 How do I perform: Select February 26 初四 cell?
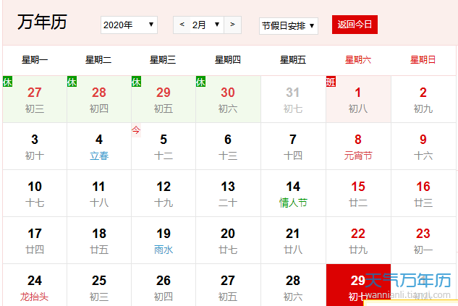164,285
